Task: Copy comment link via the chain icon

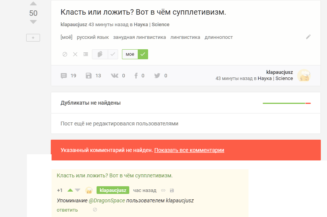Action: [x=163, y=190]
